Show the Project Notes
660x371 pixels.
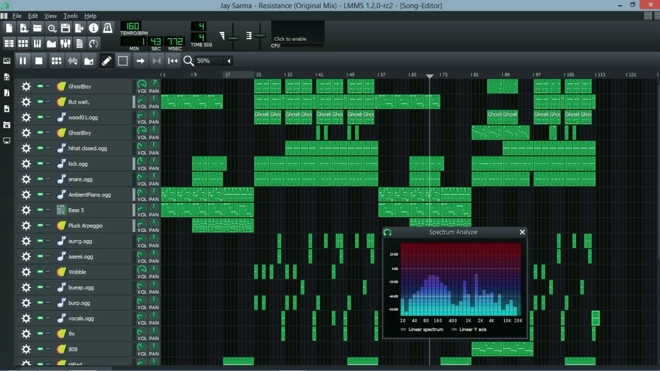(x=79, y=43)
